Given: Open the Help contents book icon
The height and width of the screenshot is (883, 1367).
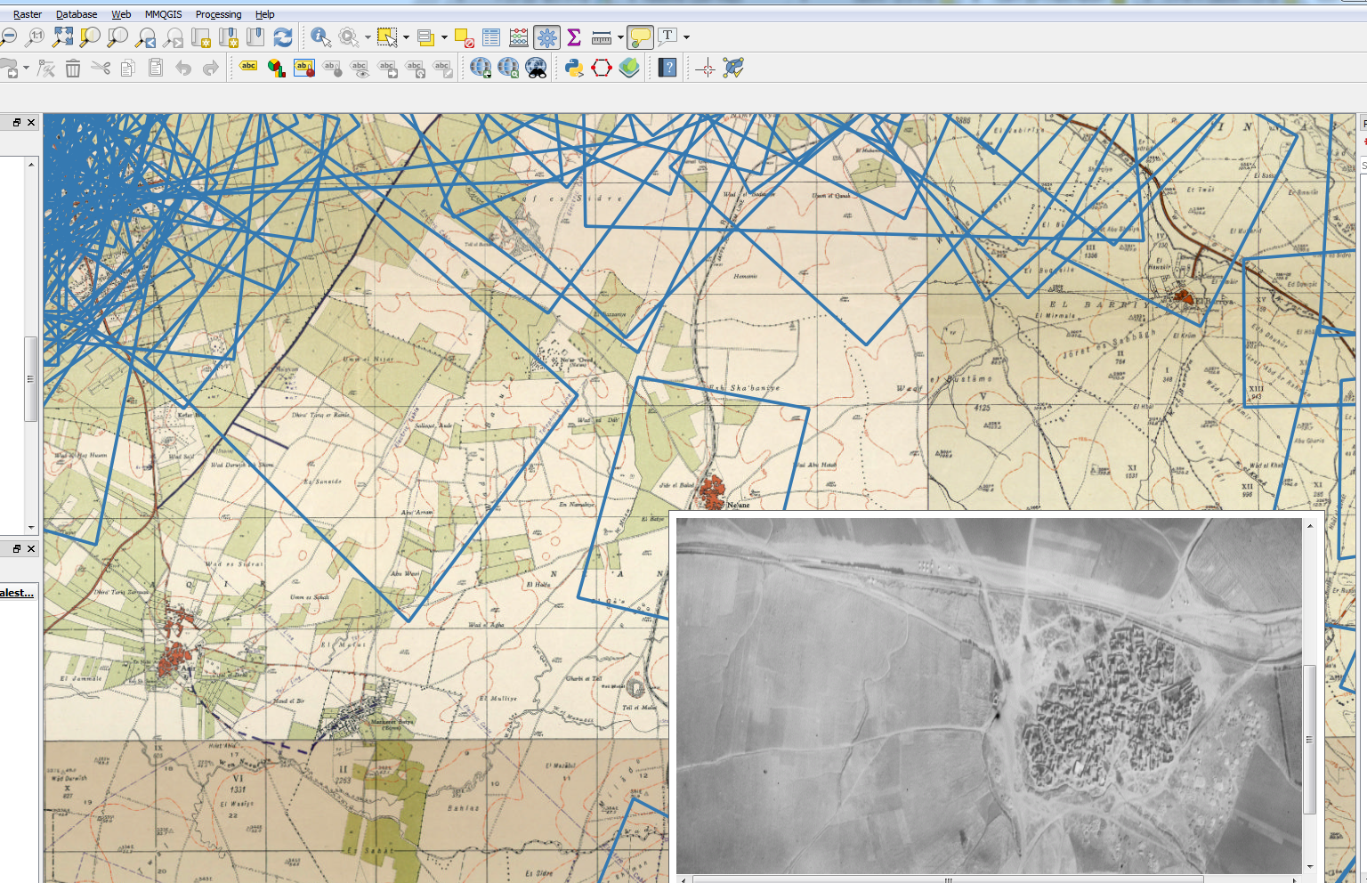Looking at the screenshot, I should click(667, 68).
